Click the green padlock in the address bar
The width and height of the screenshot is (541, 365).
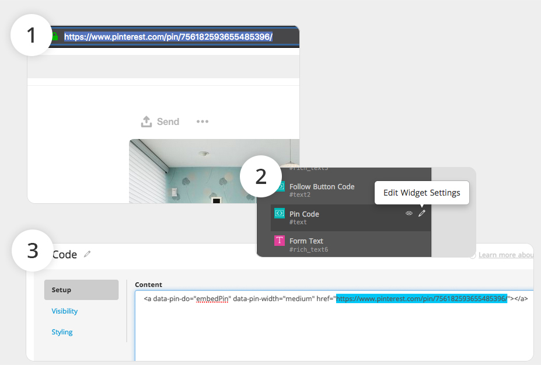point(55,37)
